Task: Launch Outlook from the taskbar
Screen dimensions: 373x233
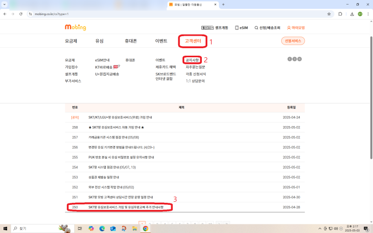Action: tap(113, 228)
